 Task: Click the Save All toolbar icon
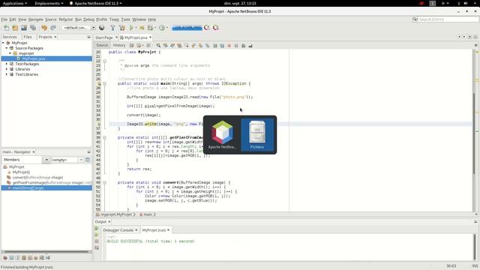click(x=33, y=28)
